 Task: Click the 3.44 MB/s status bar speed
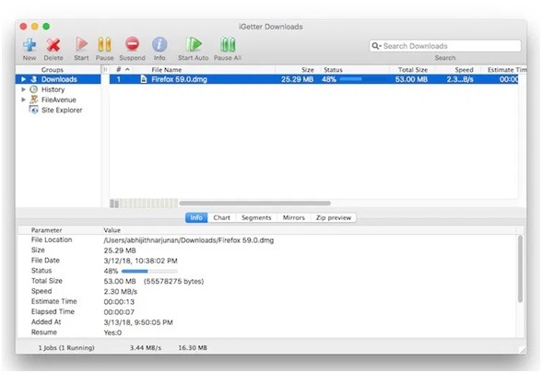coord(146,348)
